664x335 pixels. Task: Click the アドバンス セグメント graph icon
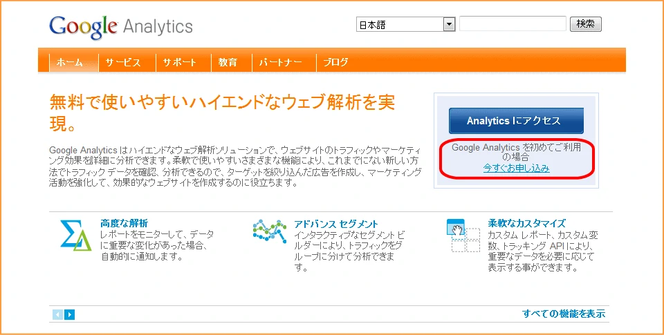click(269, 231)
